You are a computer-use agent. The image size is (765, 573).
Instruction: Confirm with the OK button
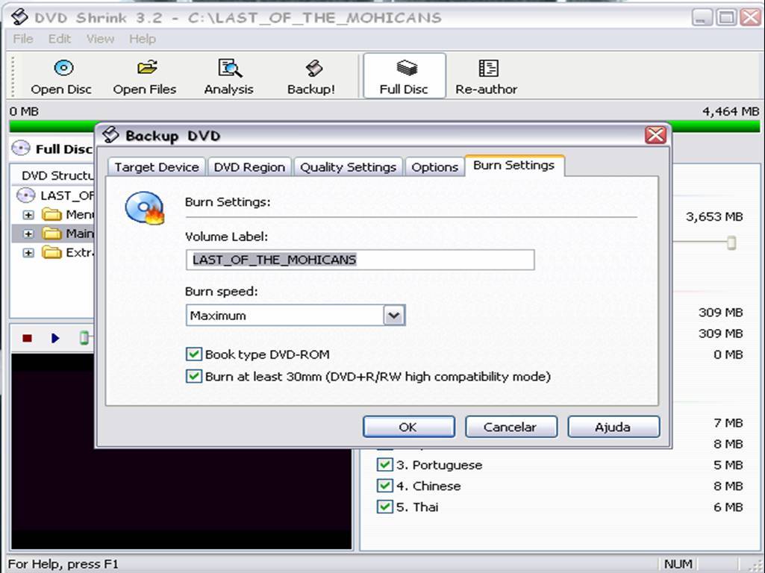409,428
